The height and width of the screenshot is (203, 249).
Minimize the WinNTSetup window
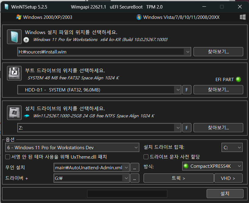click(204, 7)
